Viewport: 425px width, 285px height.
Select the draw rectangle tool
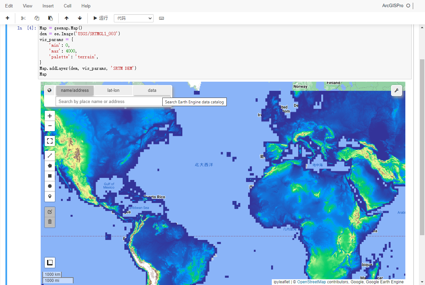point(49,176)
